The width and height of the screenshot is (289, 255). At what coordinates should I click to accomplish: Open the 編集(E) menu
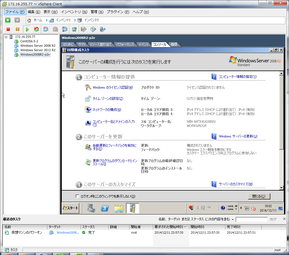pos(34,12)
